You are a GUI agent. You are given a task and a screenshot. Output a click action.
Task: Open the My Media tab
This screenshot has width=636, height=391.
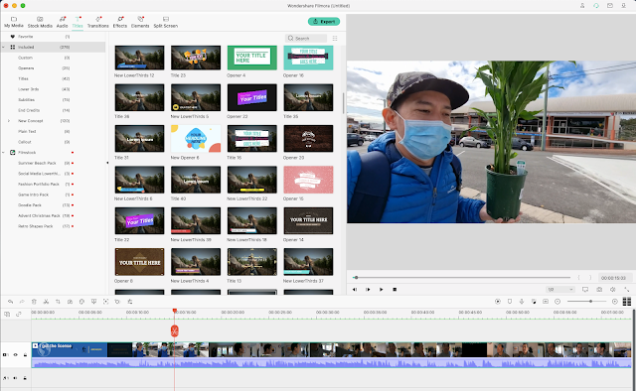(14, 22)
